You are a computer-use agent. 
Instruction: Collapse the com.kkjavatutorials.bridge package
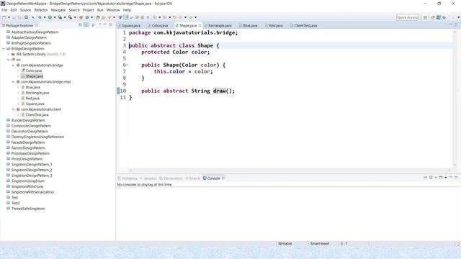tap(13, 65)
